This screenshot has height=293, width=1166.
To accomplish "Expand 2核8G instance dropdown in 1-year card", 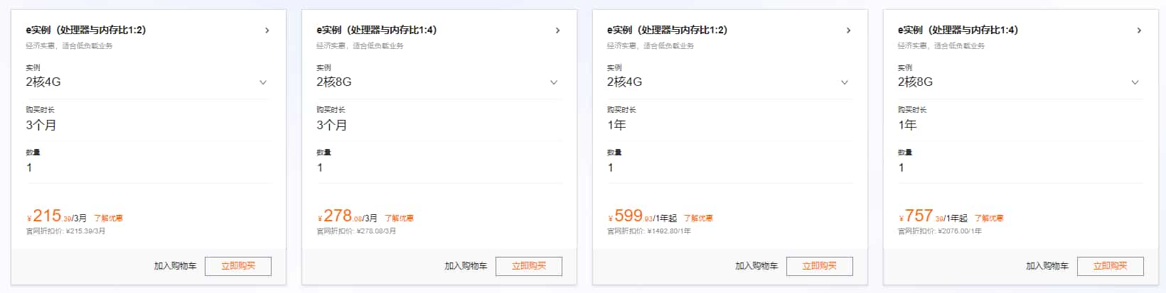I will (x=1135, y=82).
